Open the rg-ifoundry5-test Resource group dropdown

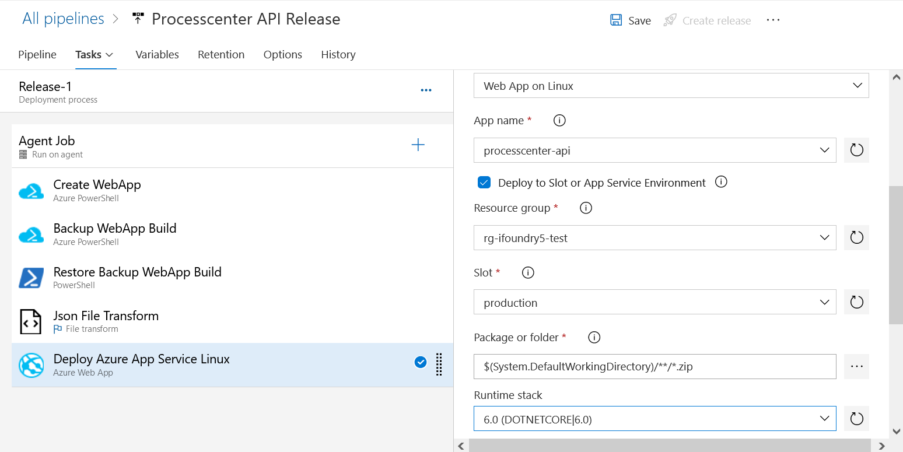(x=654, y=238)
